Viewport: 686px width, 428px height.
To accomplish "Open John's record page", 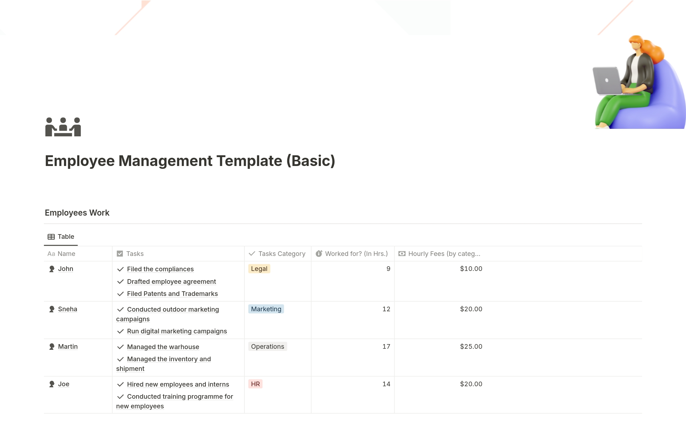I will tap(66, 268).
